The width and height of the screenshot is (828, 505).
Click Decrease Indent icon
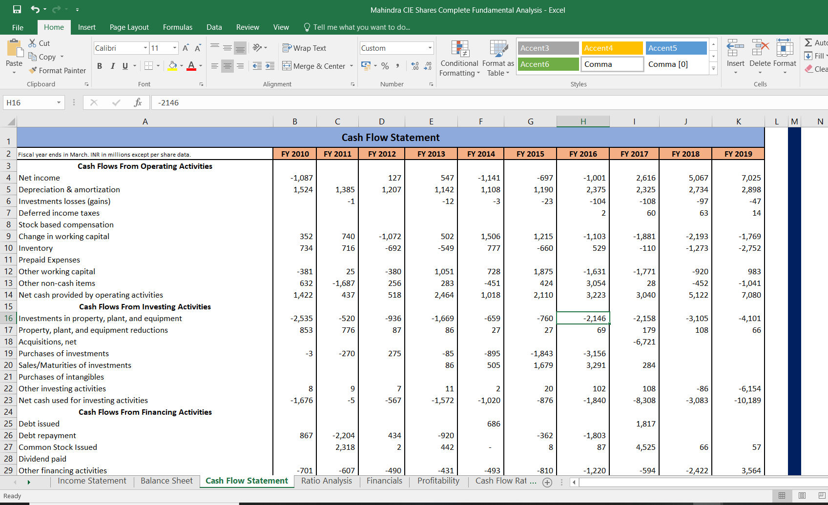(x=257, y=66)
